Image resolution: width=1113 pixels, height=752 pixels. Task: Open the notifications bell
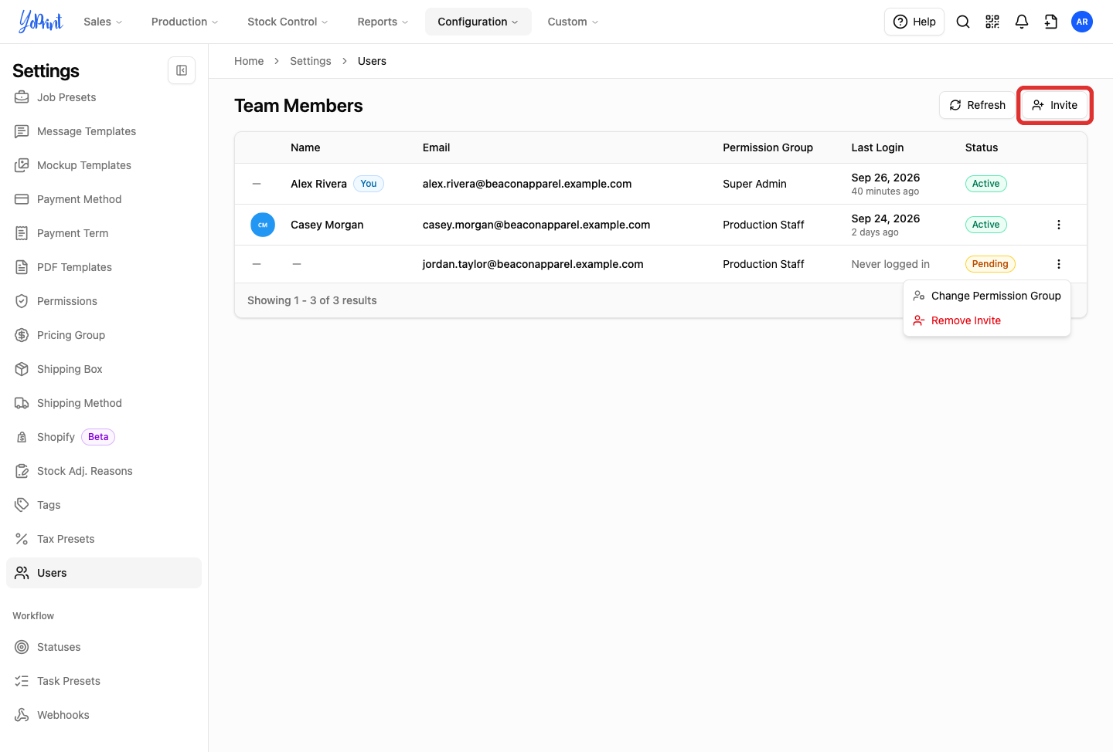click(1022, 22)
